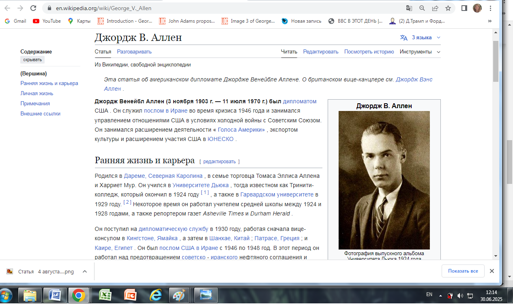Open the 'дипломатическую службу' link
513x305 pixels.
pyautogui.click(x=173, y=229)
